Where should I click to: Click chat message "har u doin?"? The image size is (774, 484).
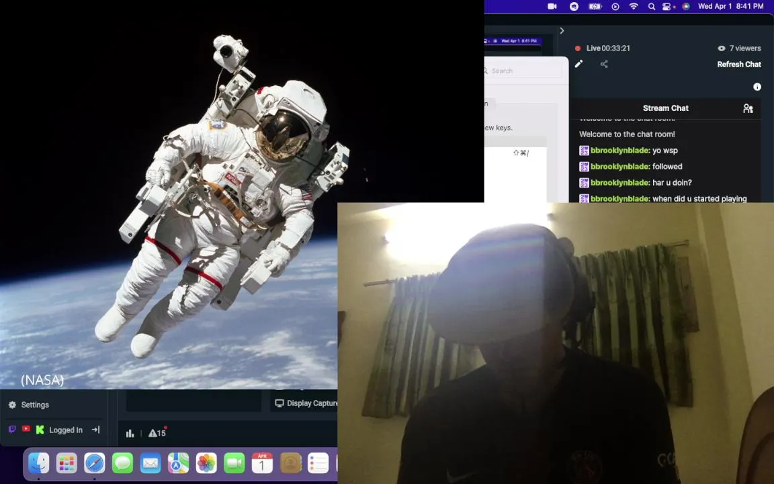(x=672, y=183)
